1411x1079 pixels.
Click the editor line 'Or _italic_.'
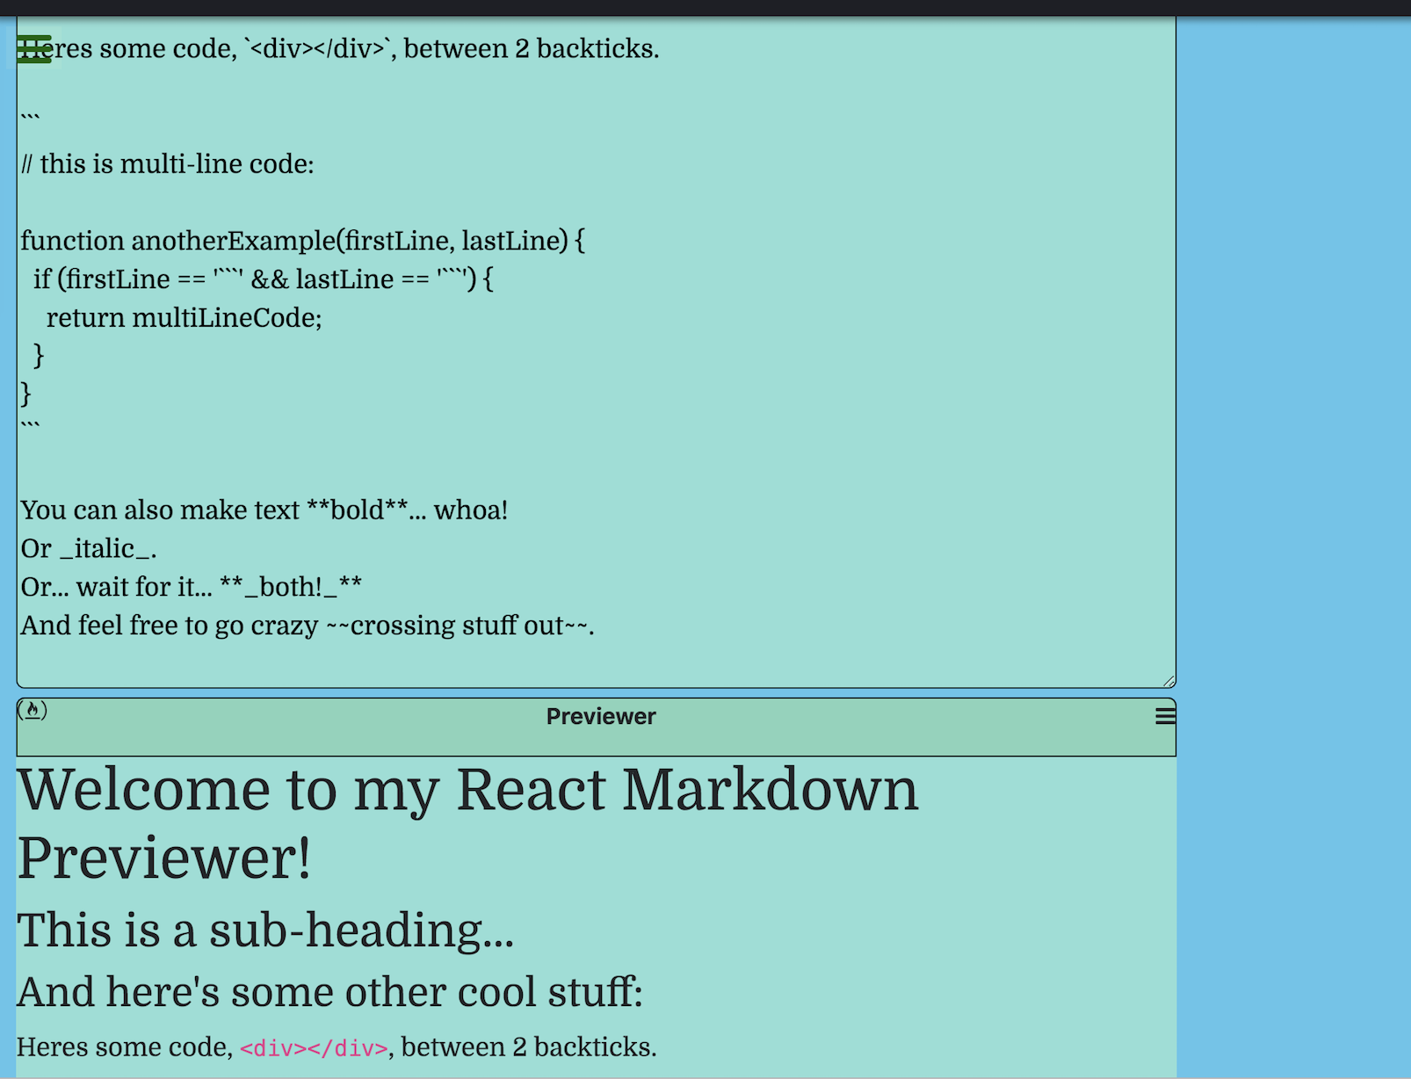pos(89,548)
